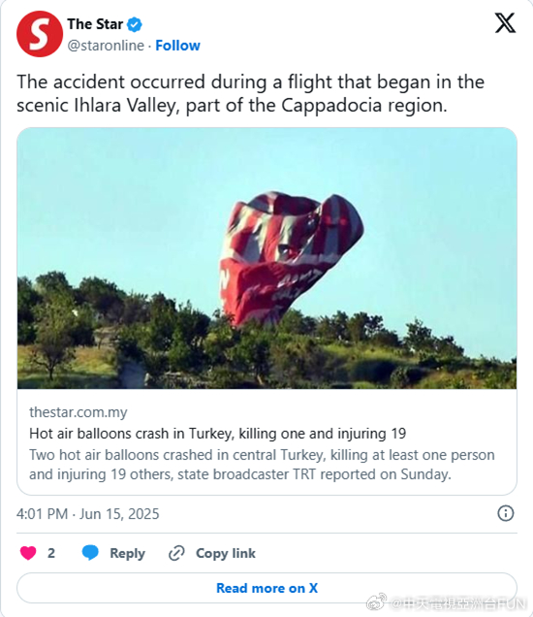The height and width of the screenshot is (617, 533).
Task: Click the blue verified badge
Action: pos(135,24)
